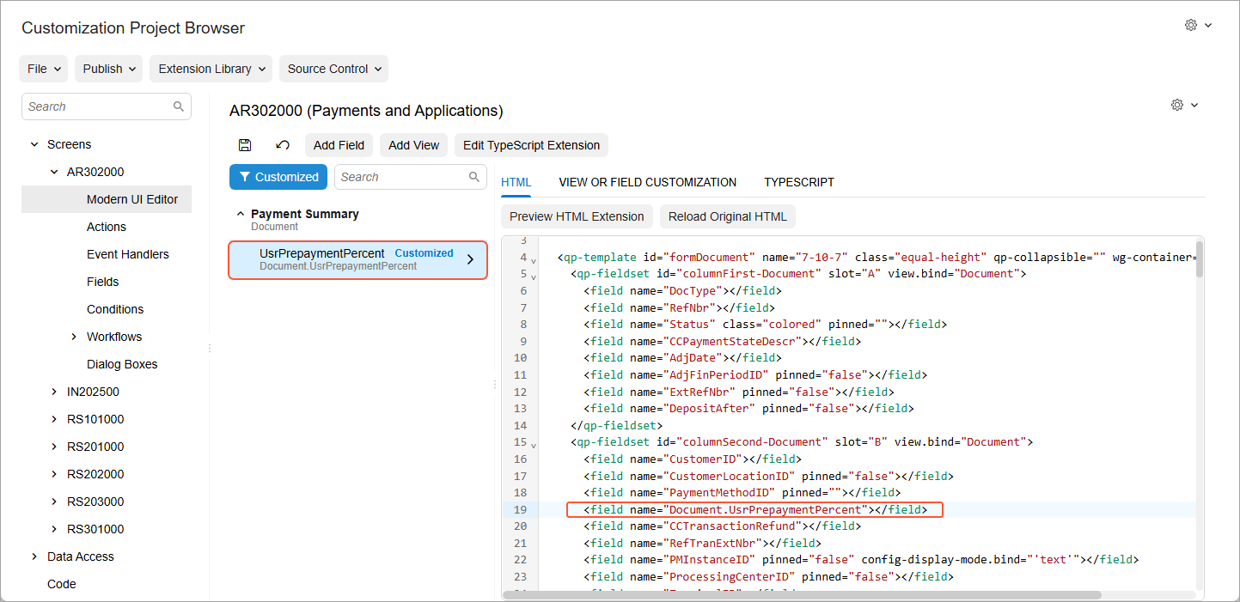1240x602 pixels.
Task: Switch to the TypeScript tab
Action: click(799, 182)
